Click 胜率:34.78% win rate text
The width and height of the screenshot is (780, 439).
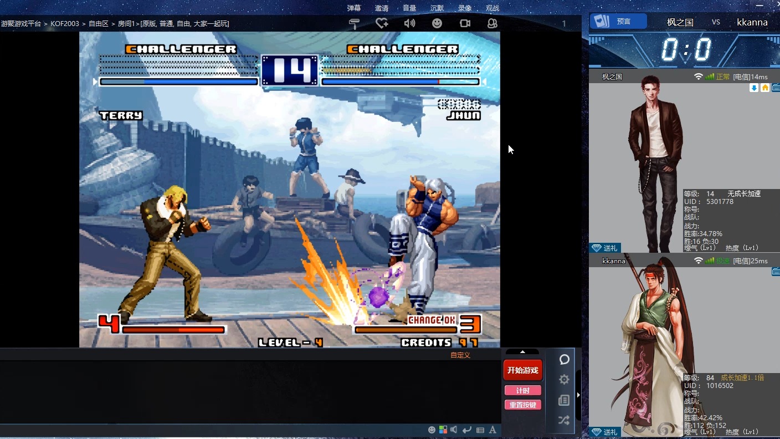pyautogui.click(x=703, y=234)
